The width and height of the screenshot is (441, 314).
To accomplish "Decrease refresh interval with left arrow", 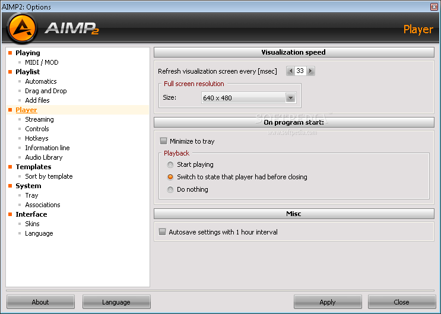I will pyautogui.click(x=290, y=71).
